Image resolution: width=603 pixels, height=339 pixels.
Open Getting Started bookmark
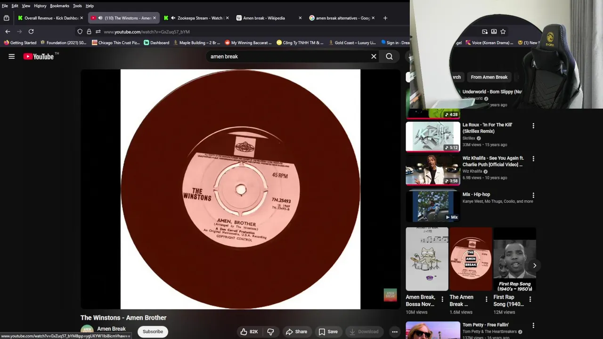pyautogui.click(x=20, y=43)
